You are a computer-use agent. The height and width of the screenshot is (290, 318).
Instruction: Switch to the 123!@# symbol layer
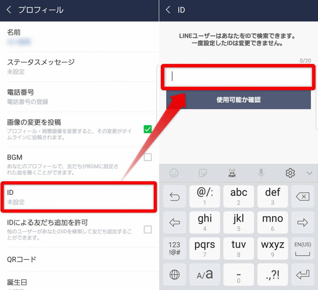click(x=174, y=249)
